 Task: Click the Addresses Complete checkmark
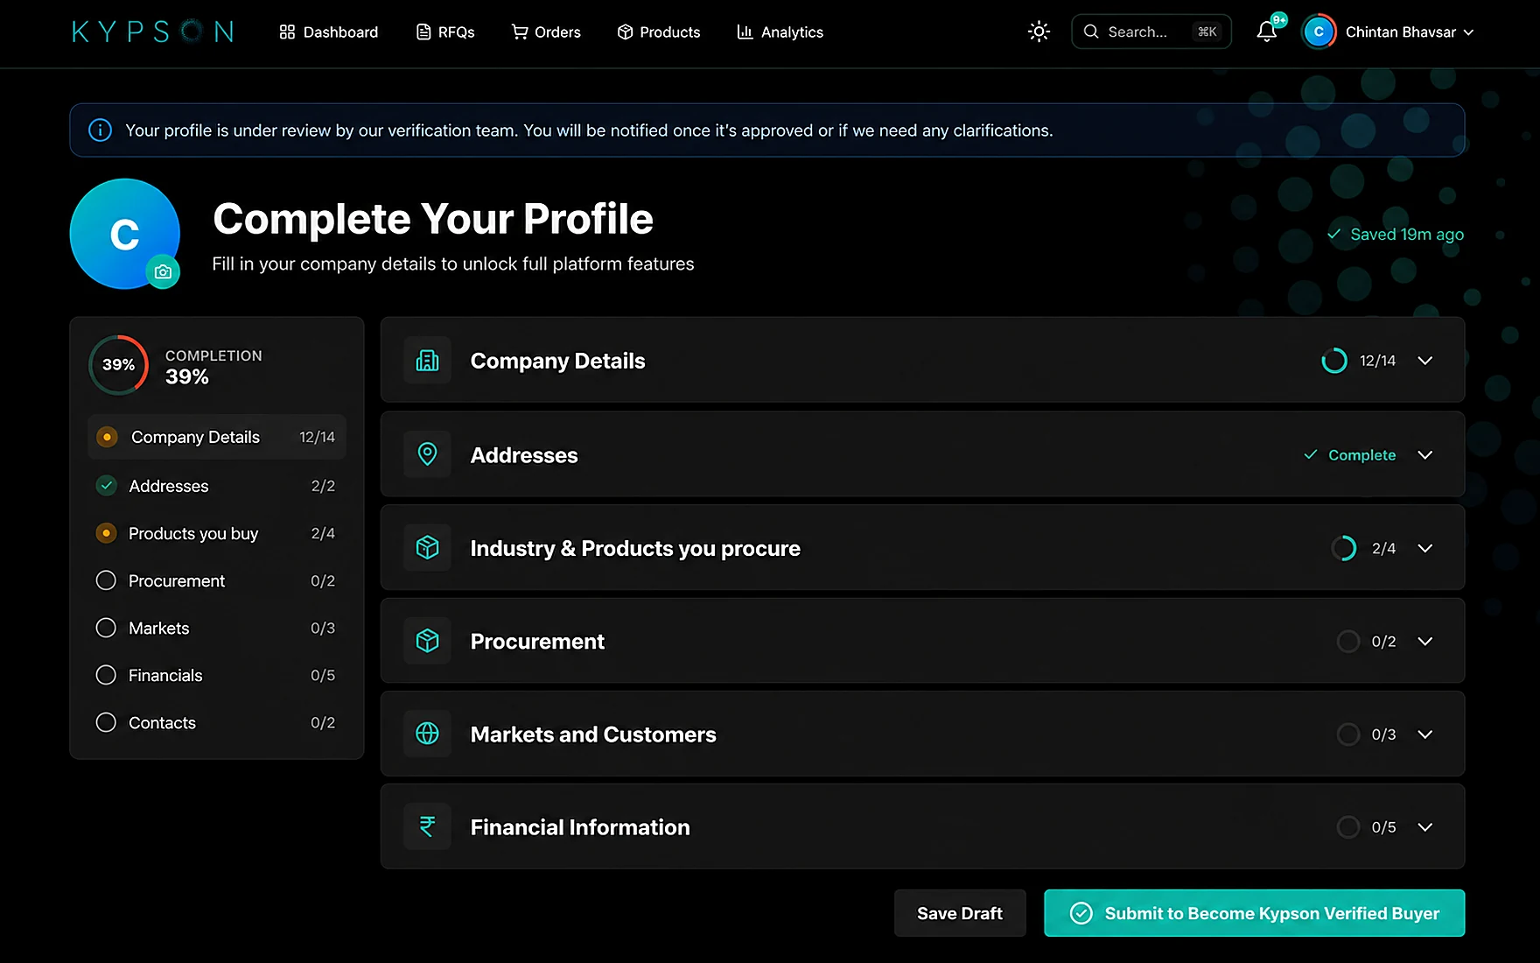(x=1310, y=454)
